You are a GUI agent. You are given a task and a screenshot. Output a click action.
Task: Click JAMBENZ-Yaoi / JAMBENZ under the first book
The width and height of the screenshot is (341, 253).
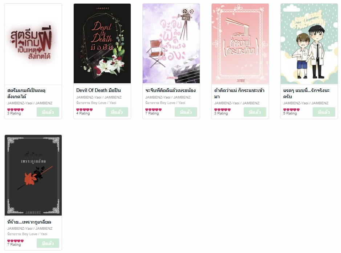coord(30,103)
